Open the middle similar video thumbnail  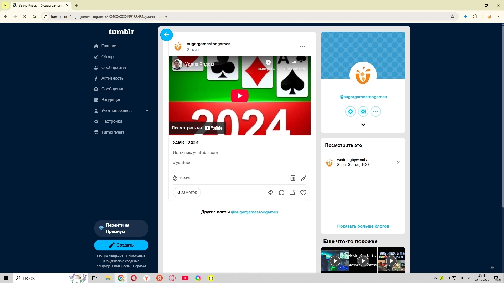click(x=363, y=260)
